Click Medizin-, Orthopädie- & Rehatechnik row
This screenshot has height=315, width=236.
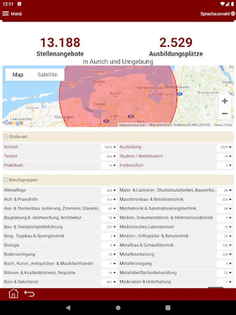pyautogui.click(x=154, y=236)
